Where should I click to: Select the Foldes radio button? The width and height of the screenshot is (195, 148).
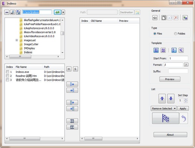(x=175, y=34)
